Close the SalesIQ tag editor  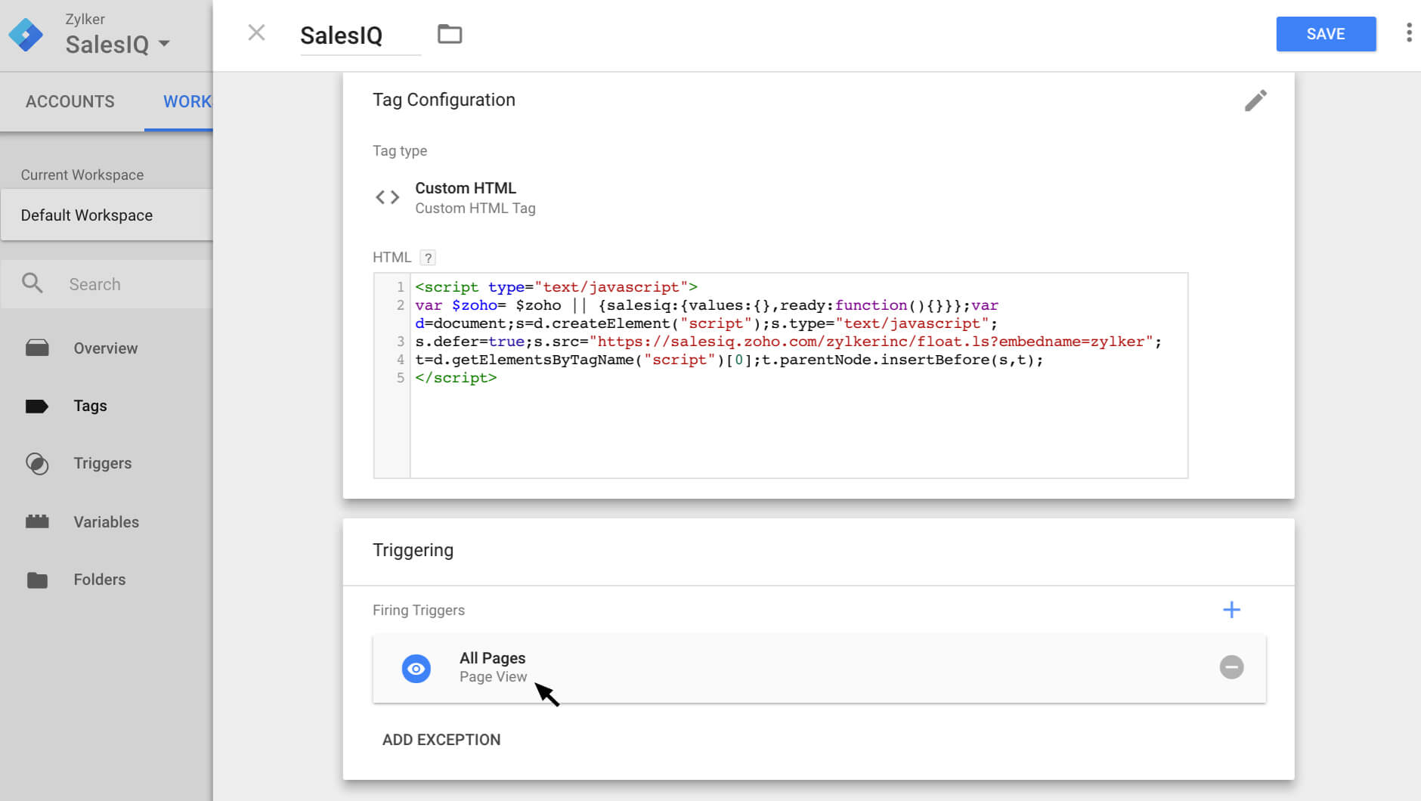point(257,33)
